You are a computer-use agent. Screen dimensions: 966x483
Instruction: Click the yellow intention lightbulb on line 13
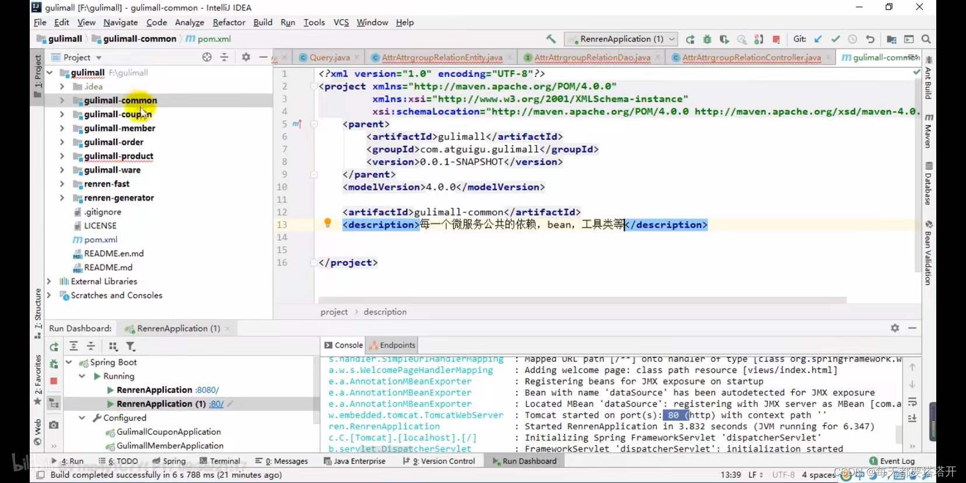[x=328, y=223]
